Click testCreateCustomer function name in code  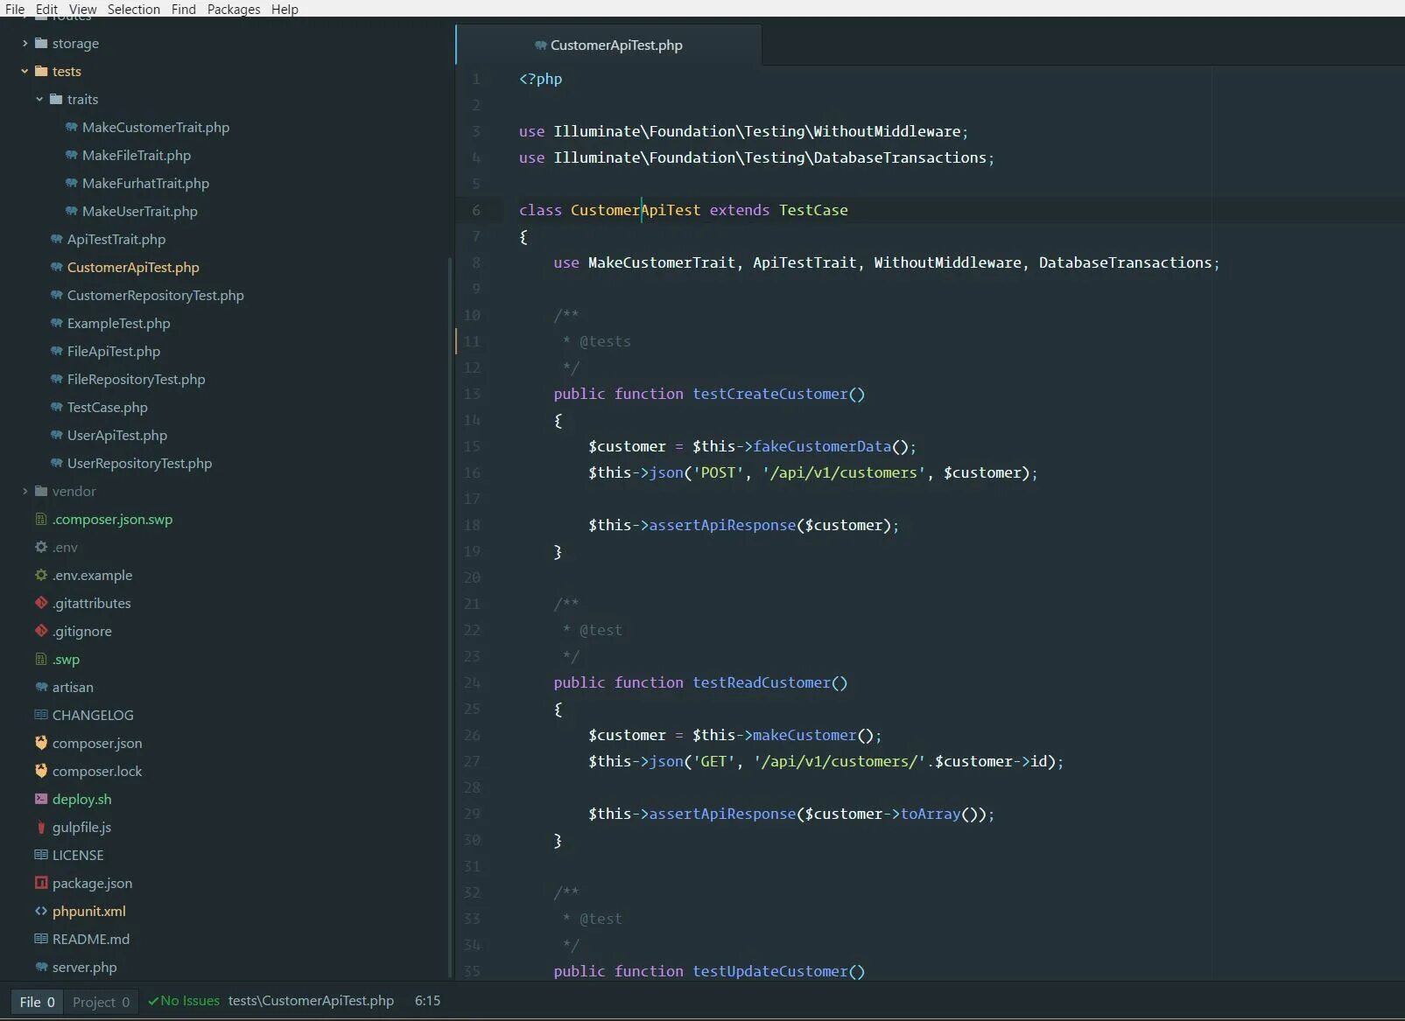(770, 394)
